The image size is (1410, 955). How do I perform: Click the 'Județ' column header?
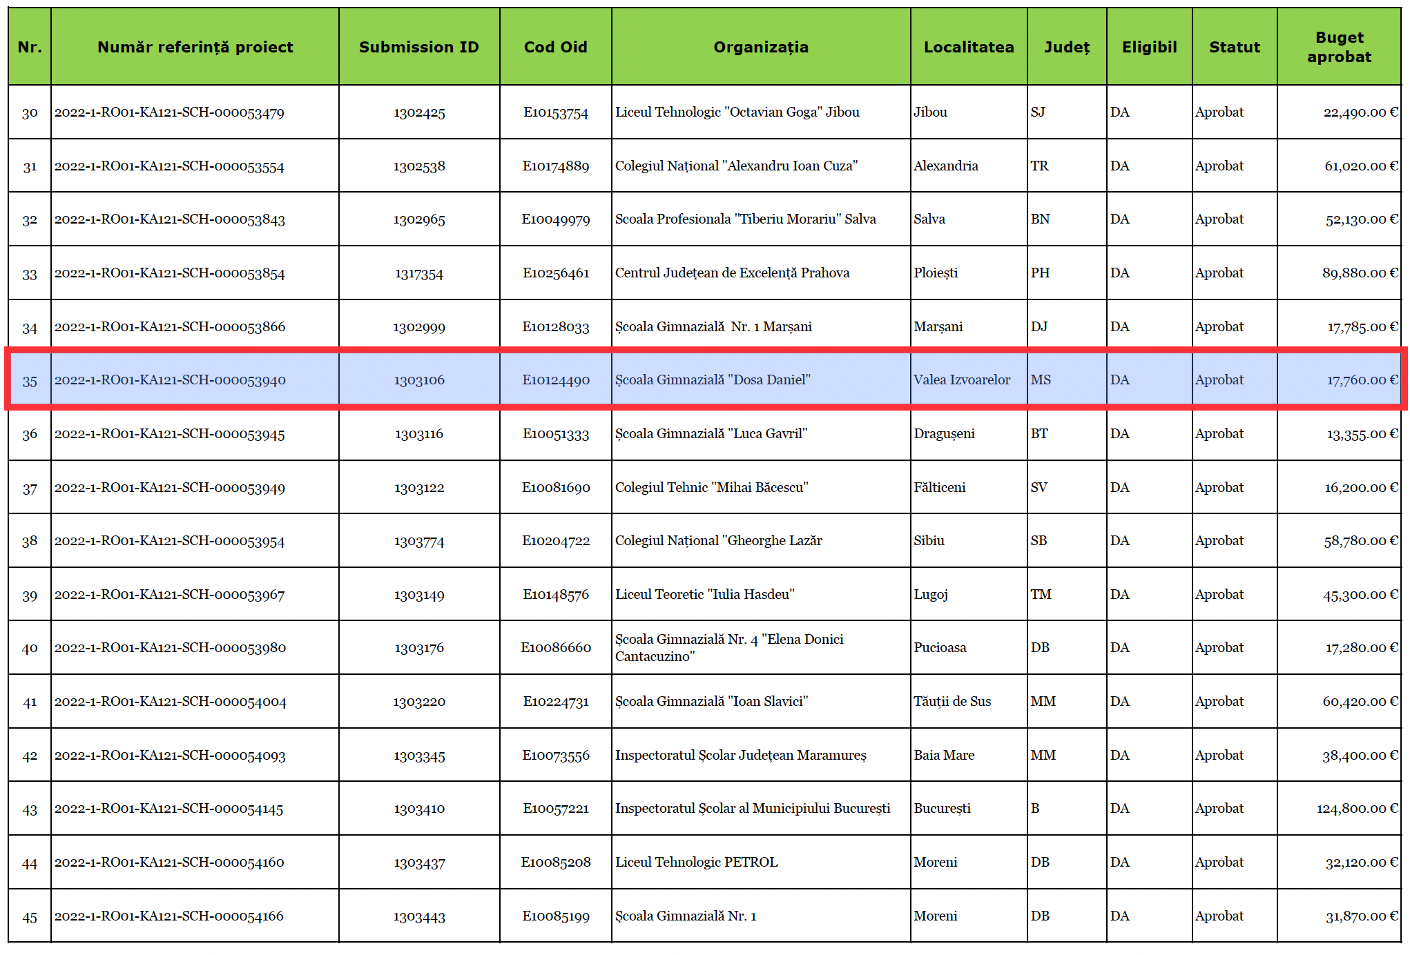(x=1066, y=47)
